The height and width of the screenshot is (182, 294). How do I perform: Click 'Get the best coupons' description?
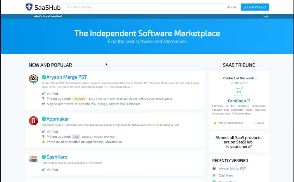(72, 163)
